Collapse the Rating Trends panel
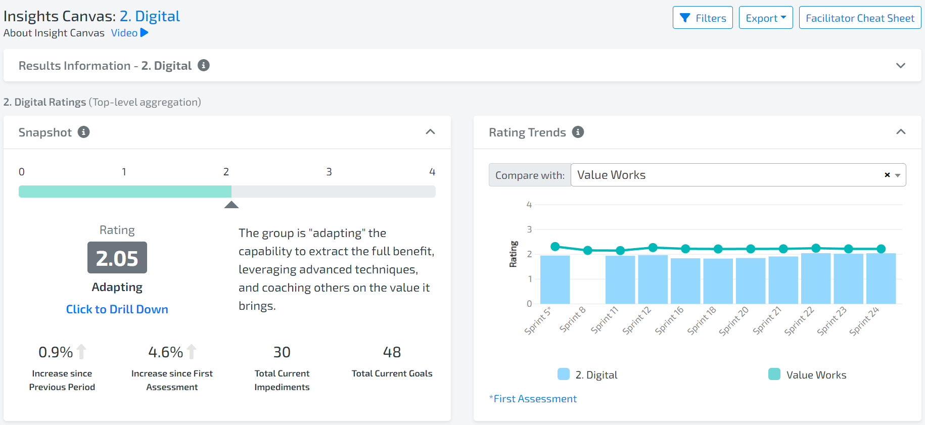This screenshot has height=425, width=925. click(x=901, y=132)
